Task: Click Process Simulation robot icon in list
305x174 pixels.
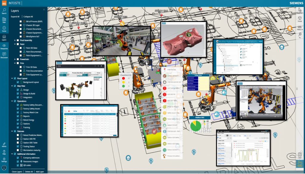Action: pyautogui.click(x=164, y=156)
